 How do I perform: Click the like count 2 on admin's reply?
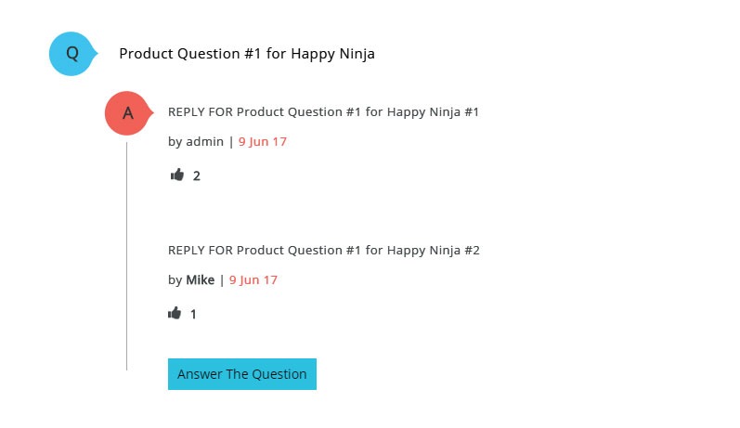pos(197,176)
